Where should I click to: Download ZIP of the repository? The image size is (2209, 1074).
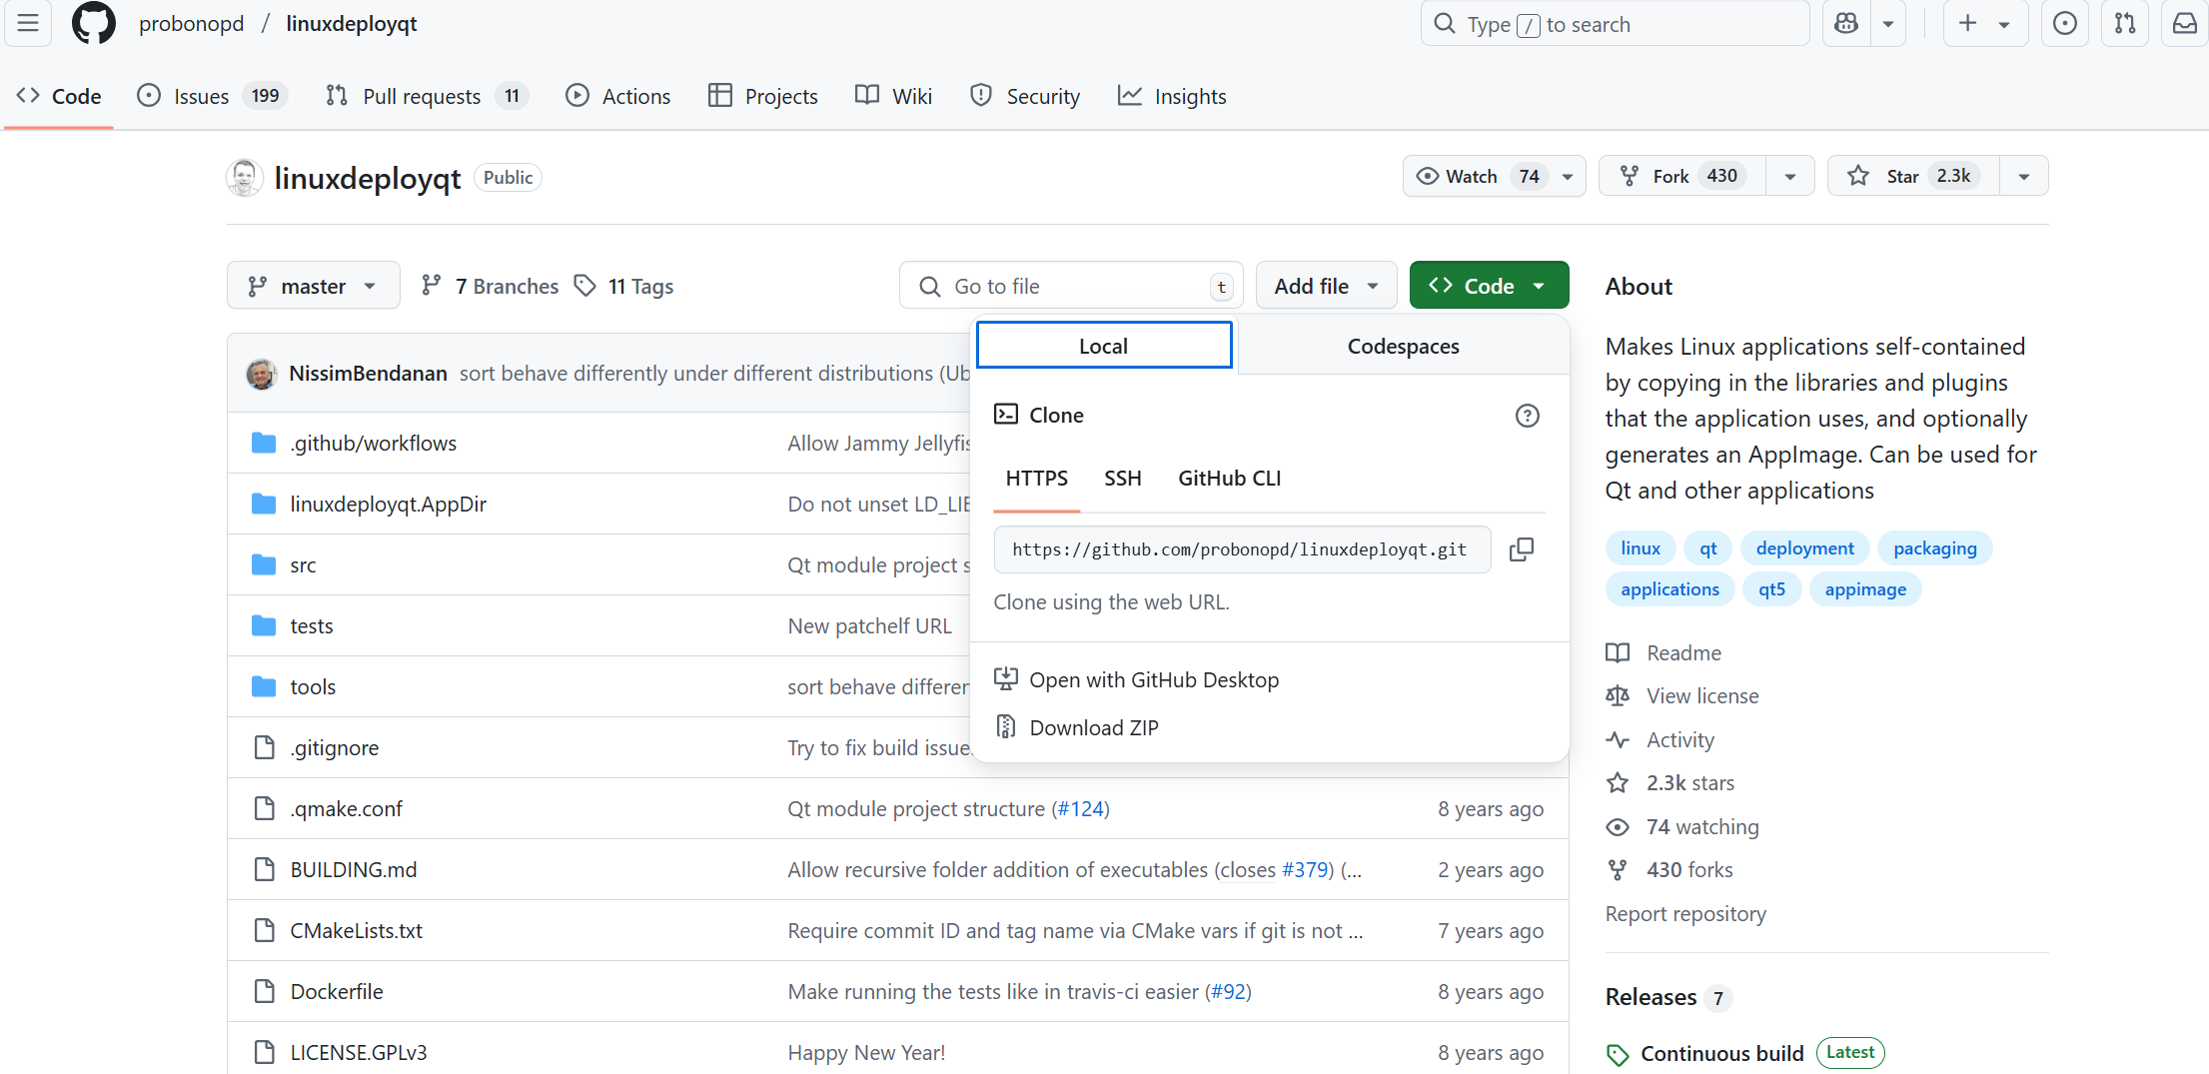[x=1077, y=727]
